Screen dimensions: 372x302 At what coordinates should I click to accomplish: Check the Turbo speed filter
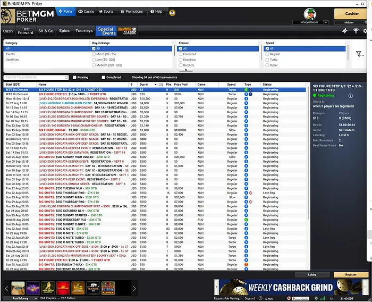click(267, 60)
